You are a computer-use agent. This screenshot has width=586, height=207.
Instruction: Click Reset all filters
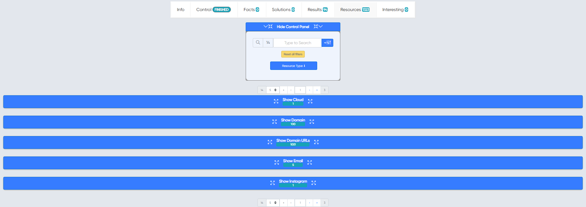(293, 54)
